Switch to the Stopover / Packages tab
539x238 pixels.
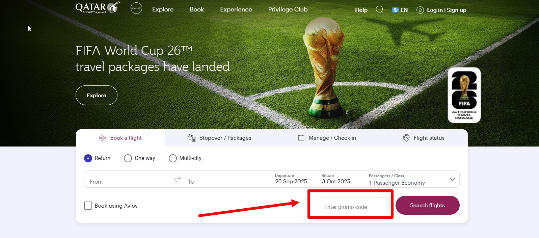pyautogui.click(x=220, y=138)
